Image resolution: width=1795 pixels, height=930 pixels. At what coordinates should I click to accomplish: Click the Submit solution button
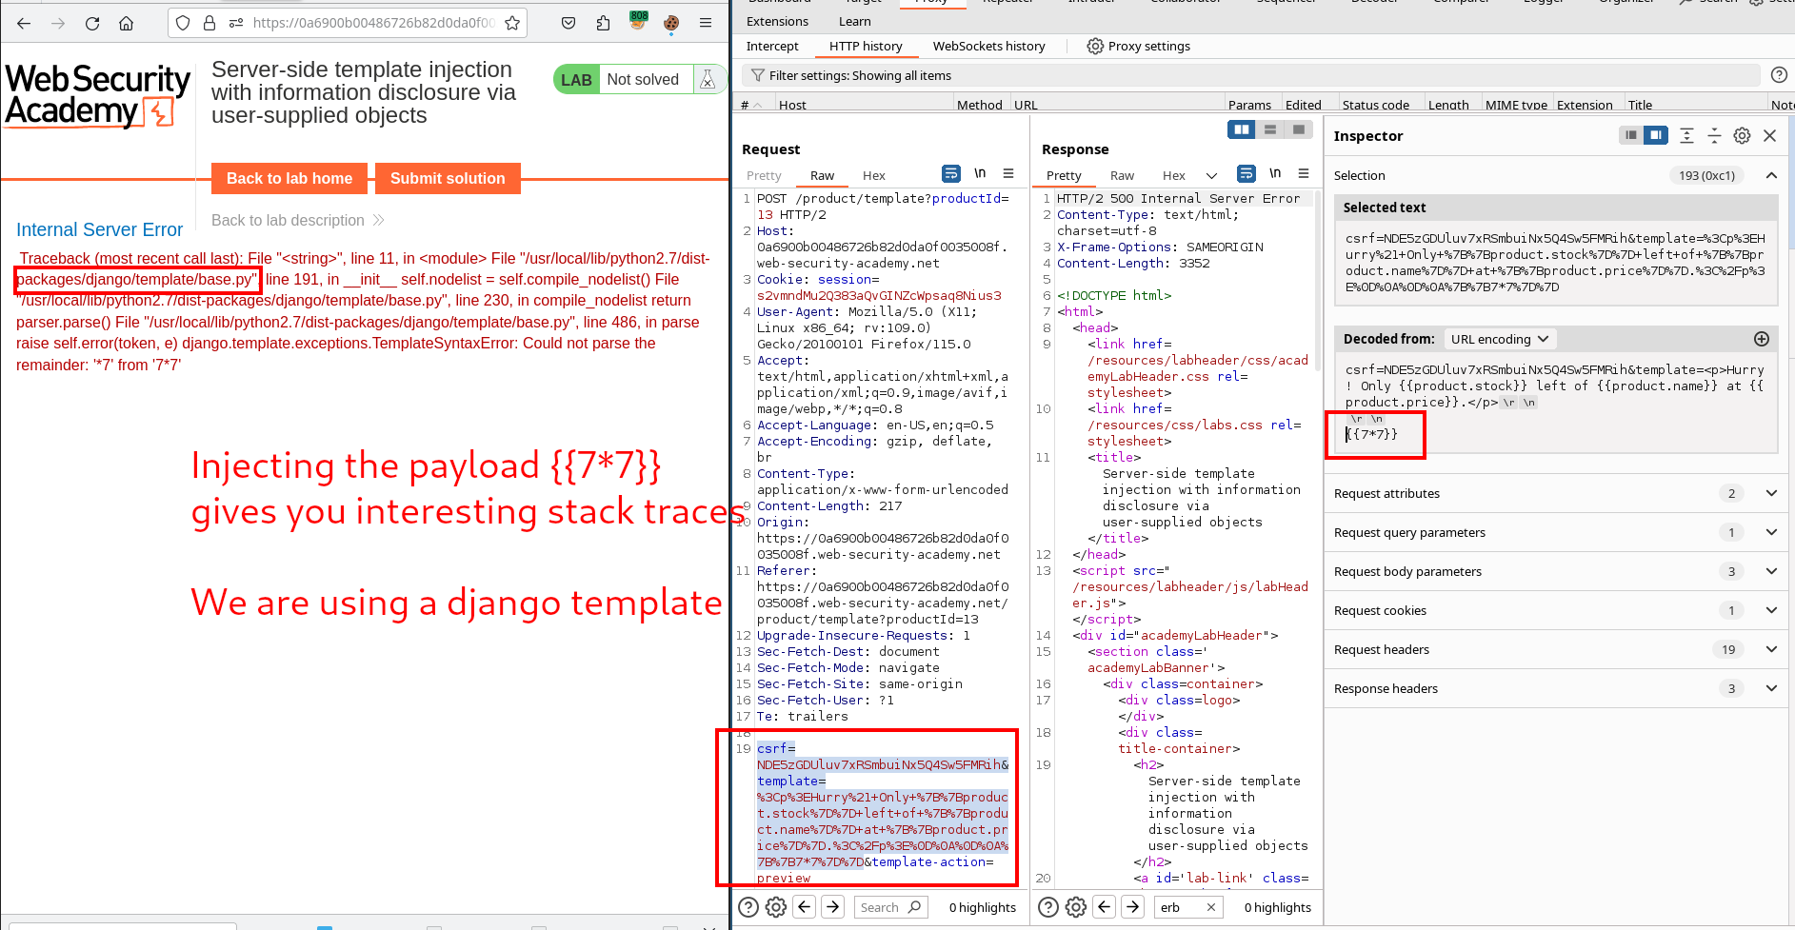click(448, 178)
